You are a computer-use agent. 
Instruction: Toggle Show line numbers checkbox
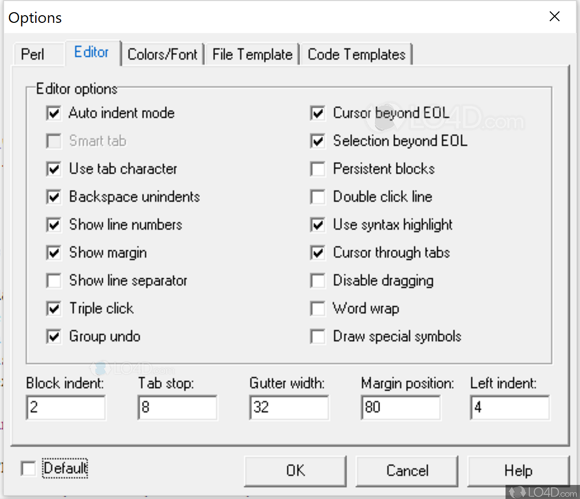coord(54,225)
